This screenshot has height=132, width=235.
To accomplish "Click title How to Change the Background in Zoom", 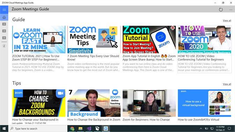I will click(94, 119).
